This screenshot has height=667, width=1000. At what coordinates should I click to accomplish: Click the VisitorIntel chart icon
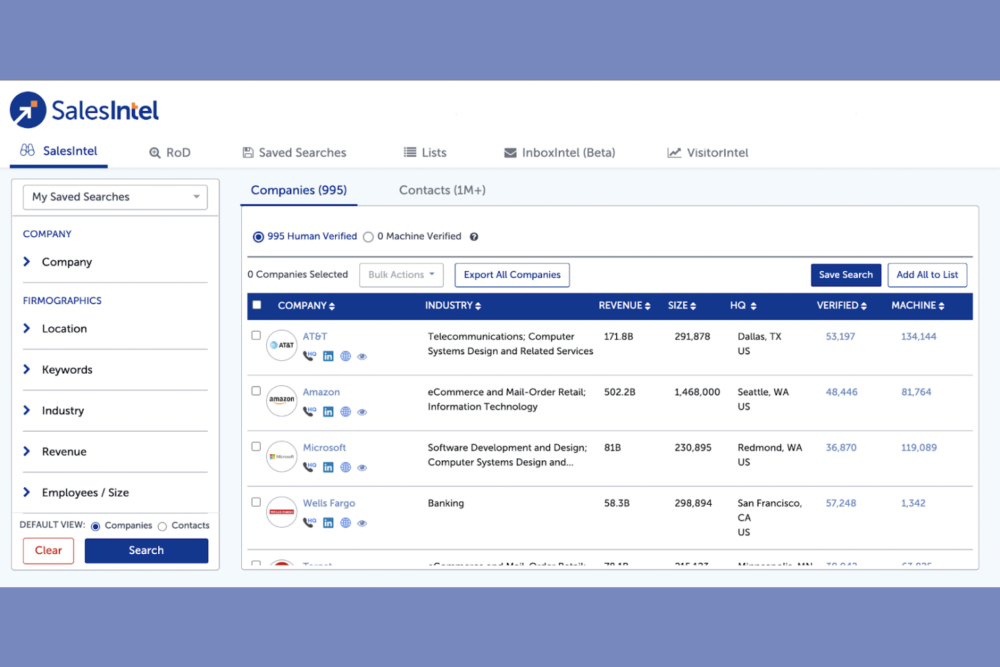pos(674,153)
